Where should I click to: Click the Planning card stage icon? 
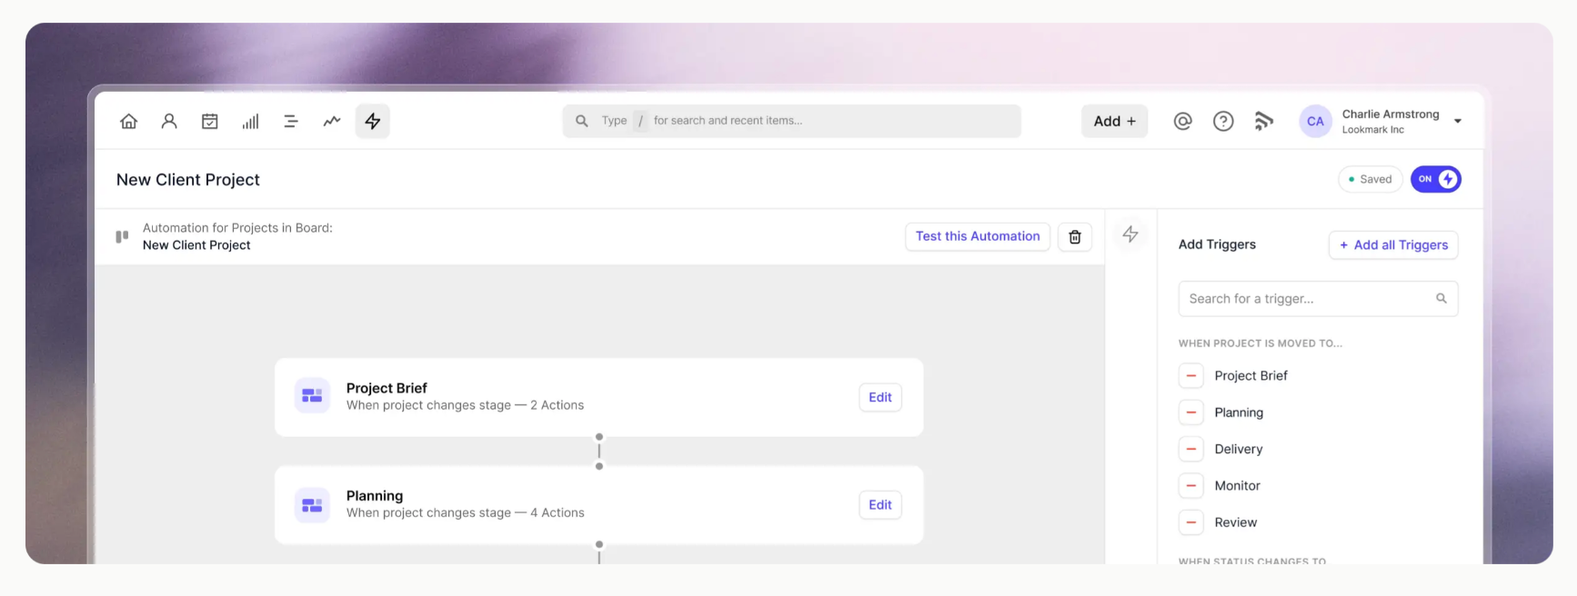click(312, 505)
